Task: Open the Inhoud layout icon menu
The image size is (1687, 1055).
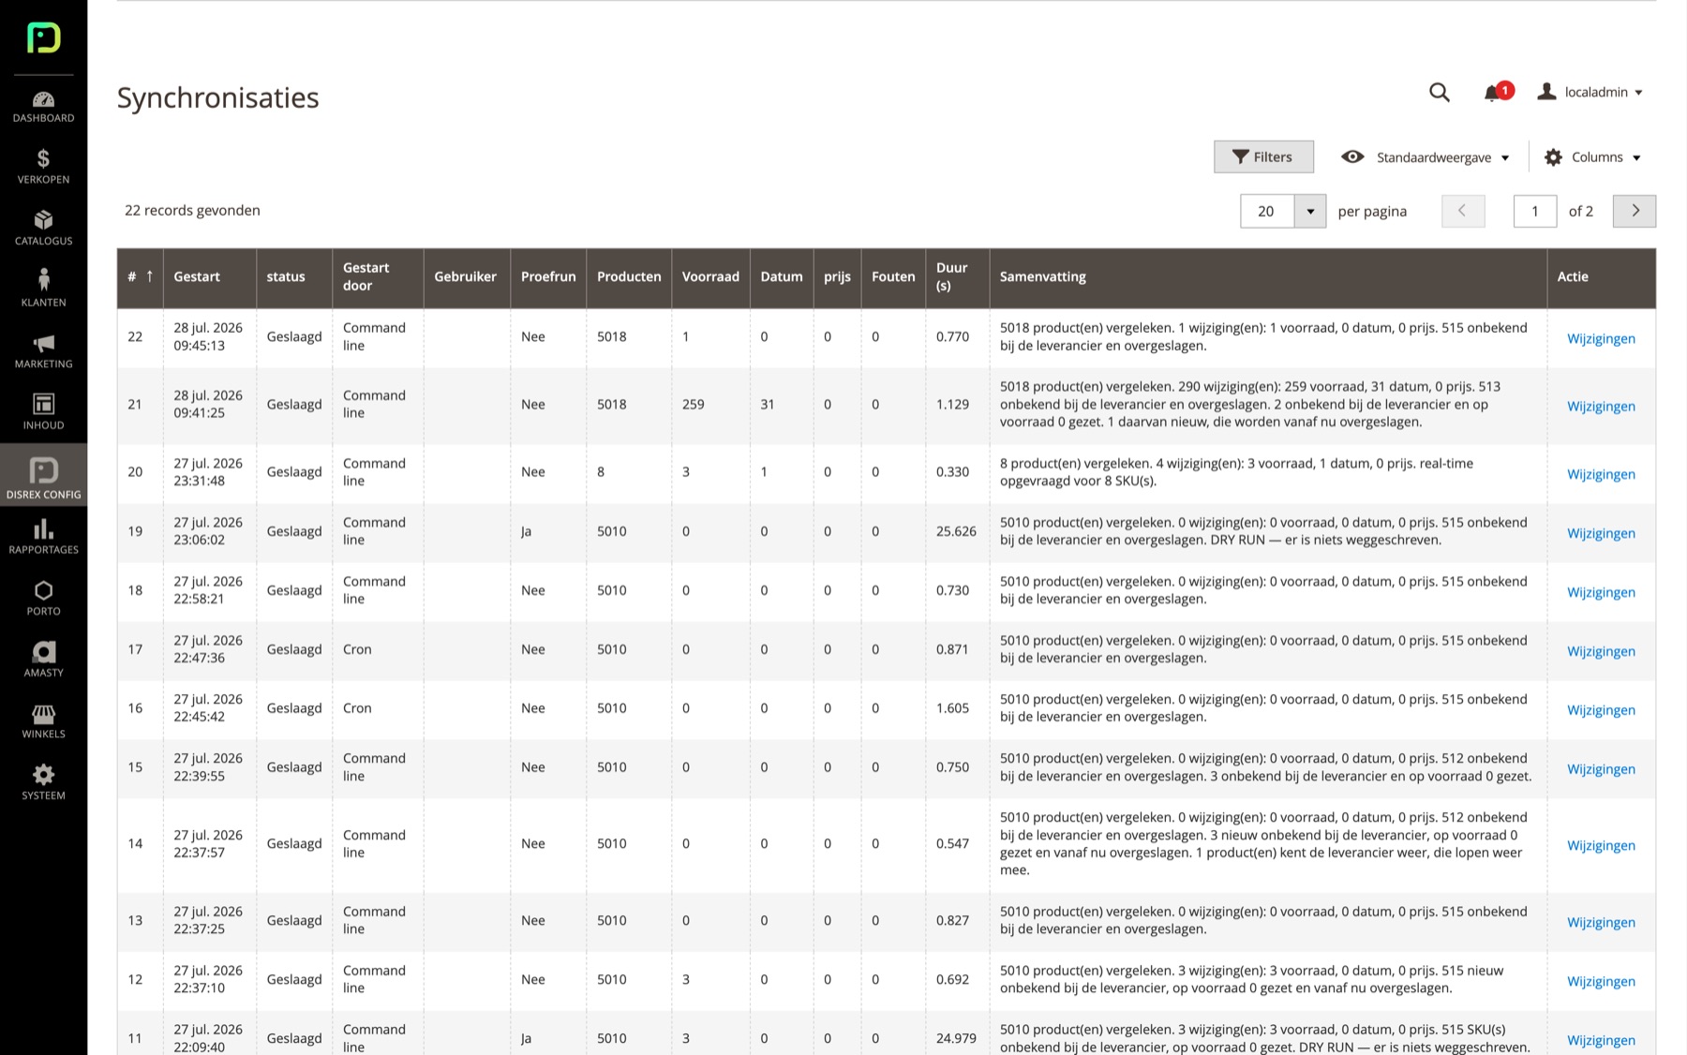Action: (43, 412)
